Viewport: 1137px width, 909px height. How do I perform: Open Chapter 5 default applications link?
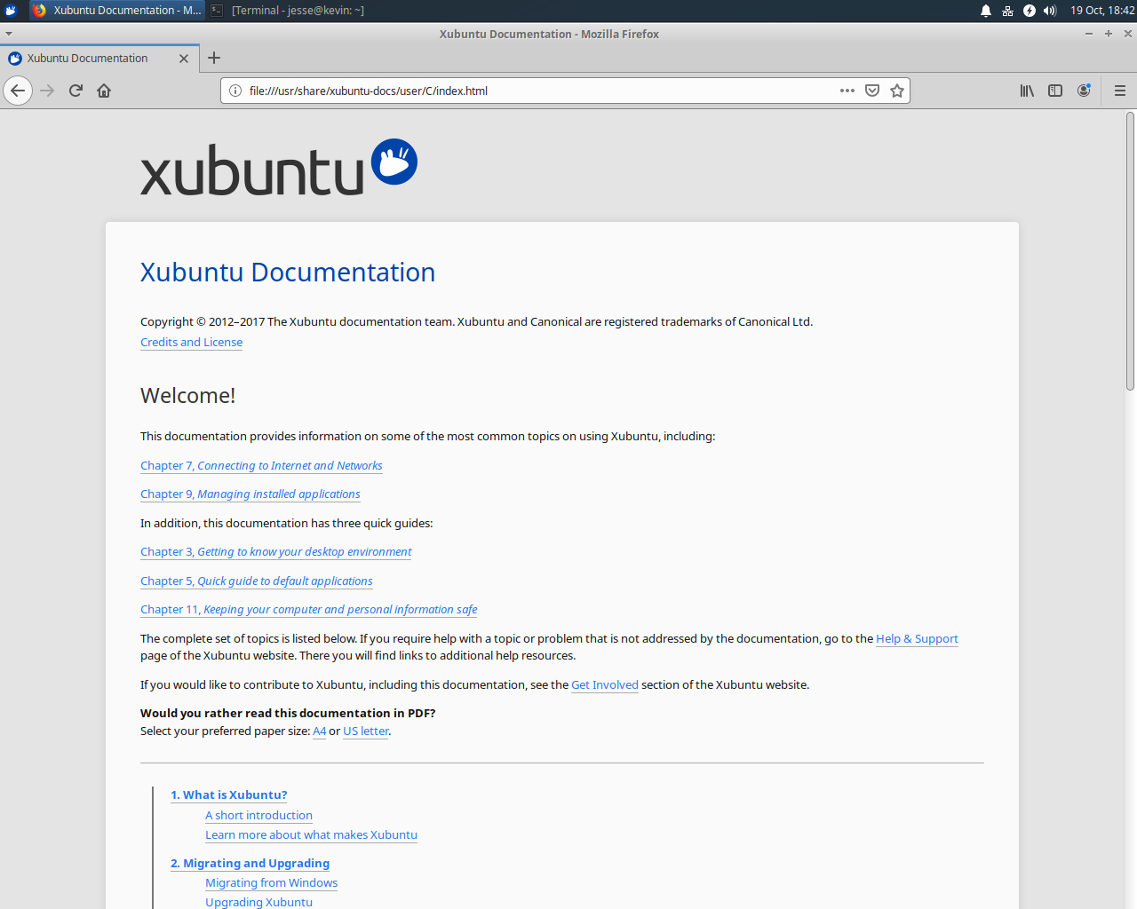click(257, 581)
